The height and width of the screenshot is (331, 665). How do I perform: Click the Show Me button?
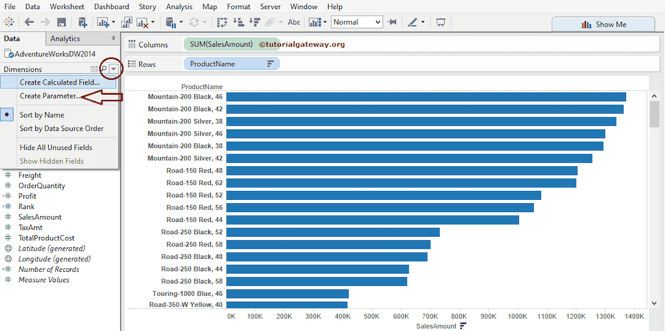(x=603, y=24)
